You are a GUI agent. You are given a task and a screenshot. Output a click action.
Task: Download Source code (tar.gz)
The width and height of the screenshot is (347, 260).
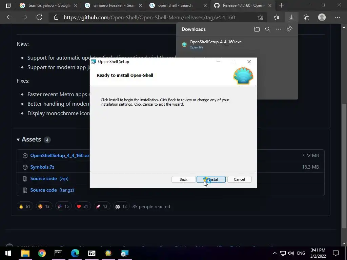[x=52, y=190]
